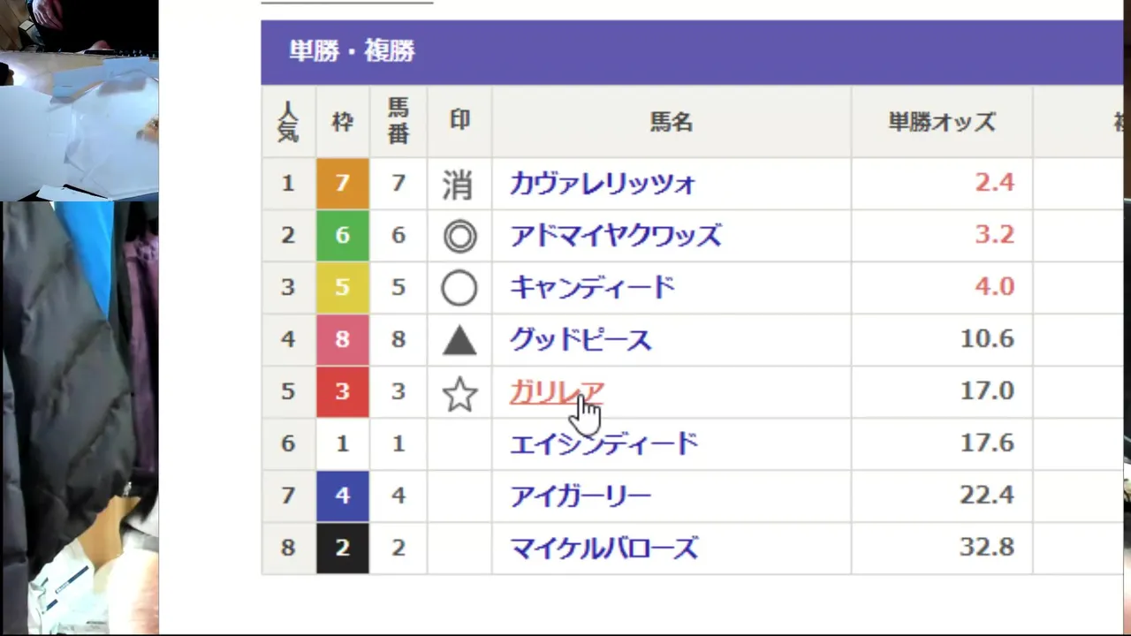Open horse page for カヴァレリッツォ
Image resolution: width=1131 pixels, height=636 pixels.
[603, 184]
